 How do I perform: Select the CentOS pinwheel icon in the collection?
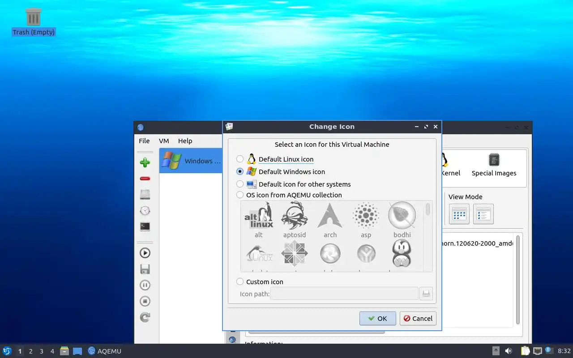tap(295, 253)
